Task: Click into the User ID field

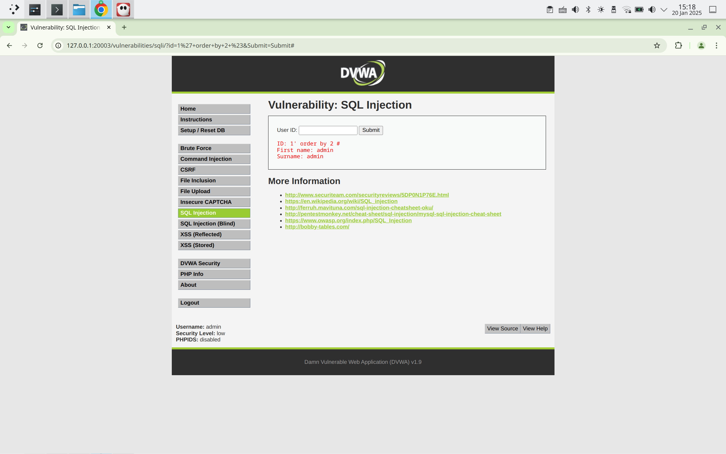Action: pos(328,130)
